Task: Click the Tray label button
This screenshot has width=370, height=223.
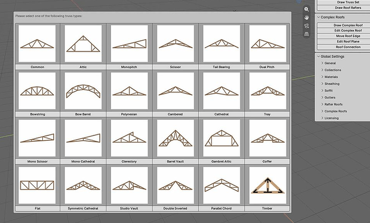Action: (x=267, y=114)
